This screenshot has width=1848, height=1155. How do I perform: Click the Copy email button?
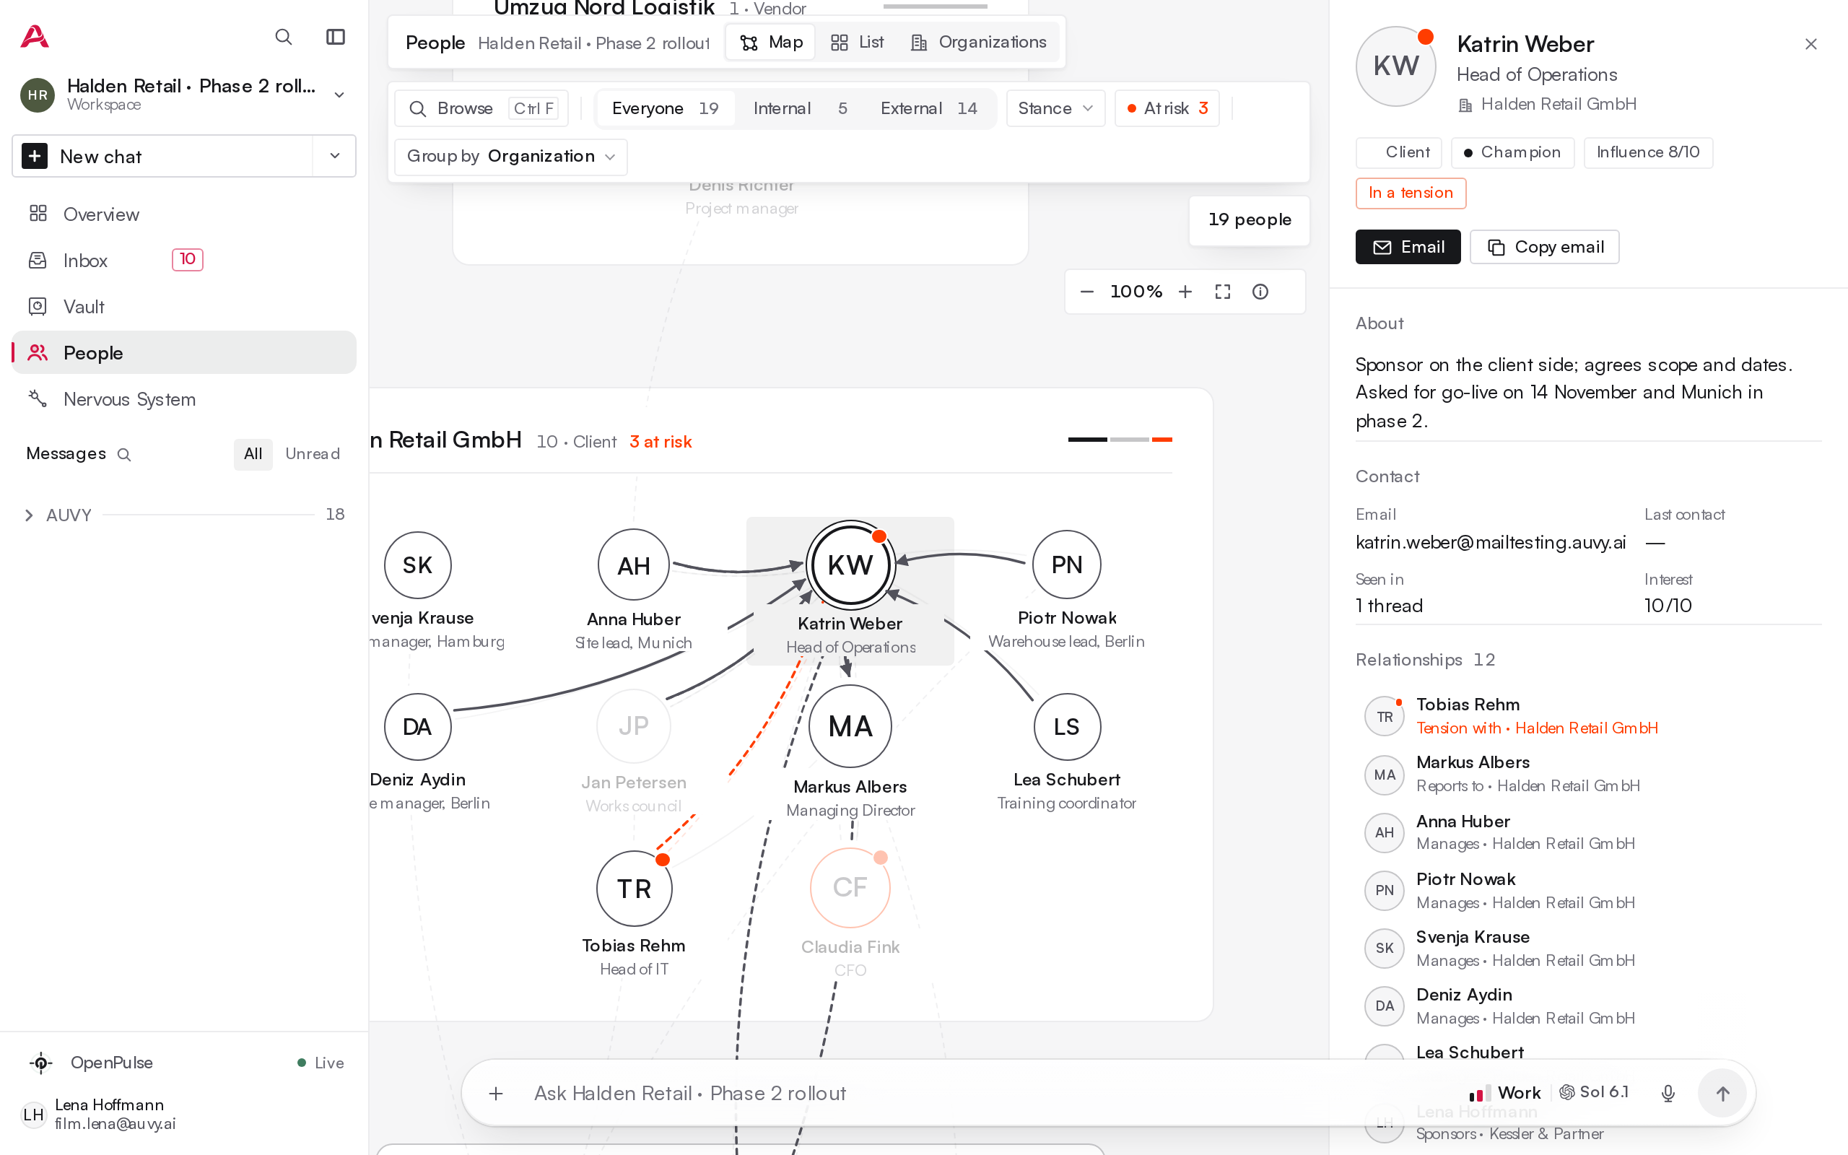click(1544, 247)
